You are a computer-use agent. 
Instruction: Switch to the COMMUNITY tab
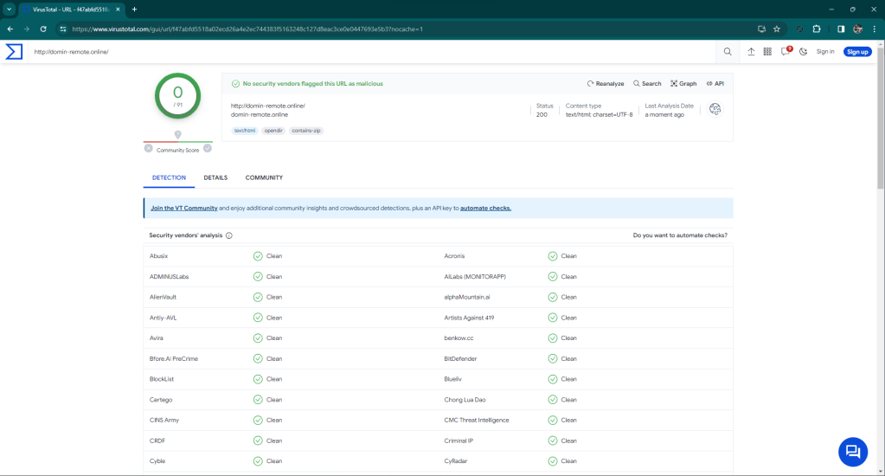point(264,177)
